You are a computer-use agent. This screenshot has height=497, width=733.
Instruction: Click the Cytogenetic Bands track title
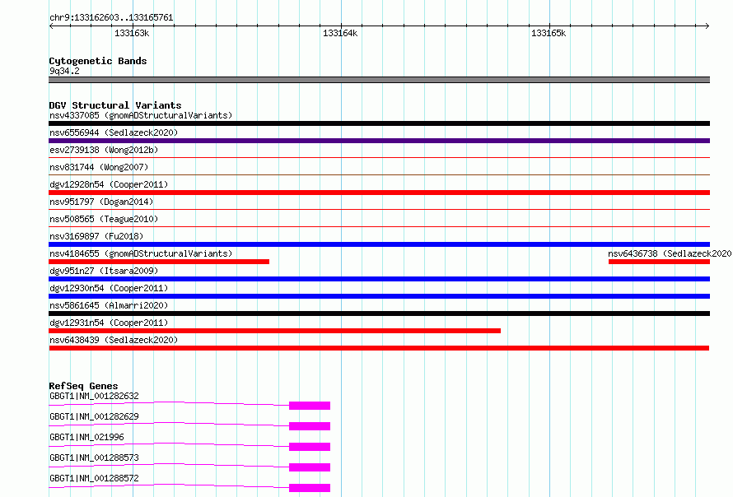click(98, 61)
